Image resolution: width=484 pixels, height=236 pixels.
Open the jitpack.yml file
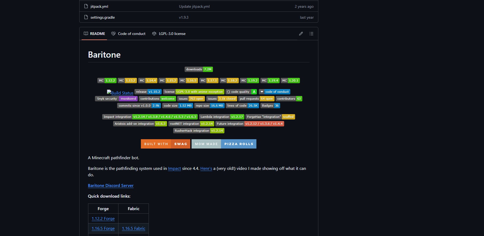(x=99, y=6)
